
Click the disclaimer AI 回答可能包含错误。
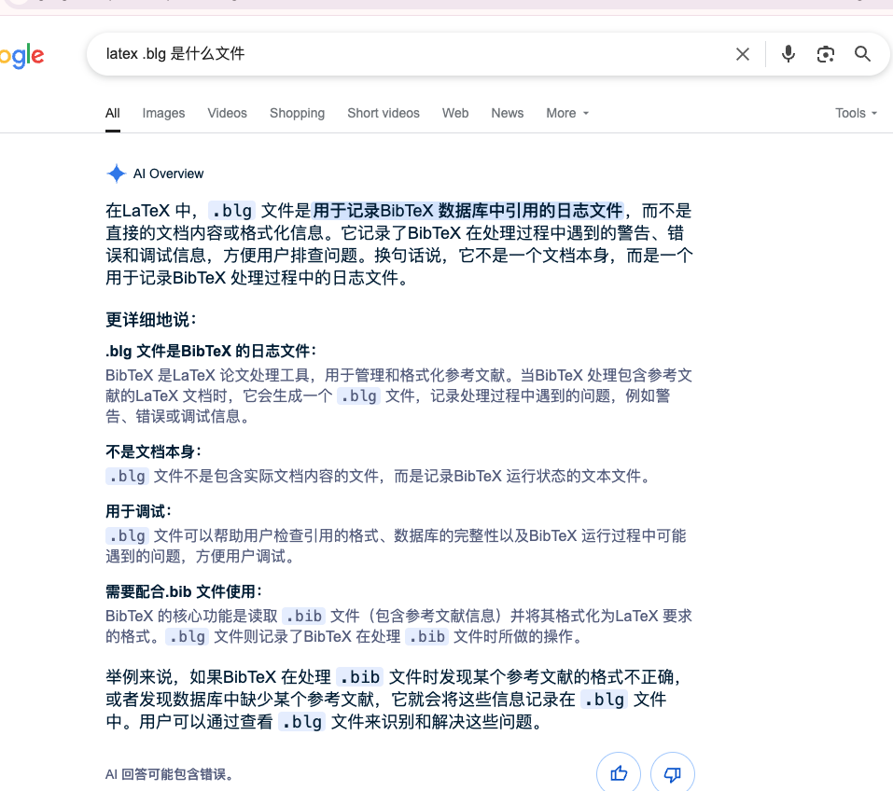coord(169,774)
